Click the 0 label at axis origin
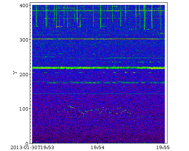 pos(27,143)
